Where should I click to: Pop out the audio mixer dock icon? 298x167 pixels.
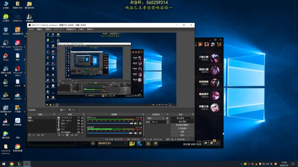coord(143,115)
